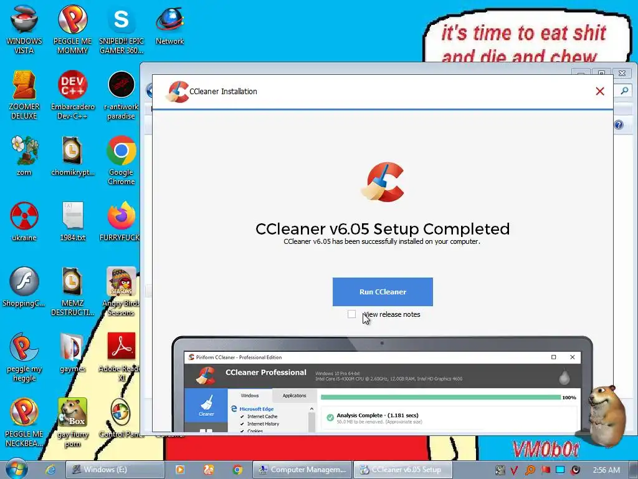Click the red flag tray icon

coord(545,470)
